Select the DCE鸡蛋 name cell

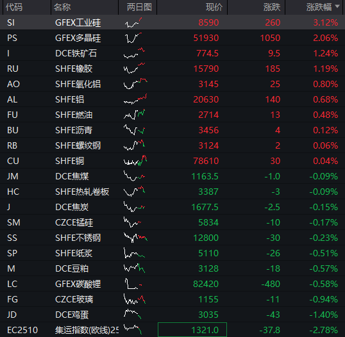(72, 315)
